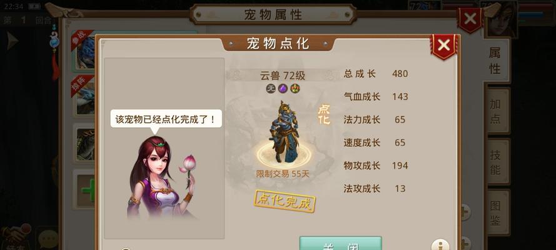This screenshot has width=556, height=250.
Task: Tap the 点化完成 stamp
Action: (285, 201)
